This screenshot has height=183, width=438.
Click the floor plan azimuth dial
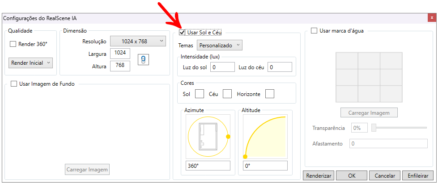click(x=208, y=137)
